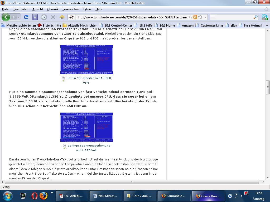
Task: Open the Lesezeichen menu
Action: point(71,9)
